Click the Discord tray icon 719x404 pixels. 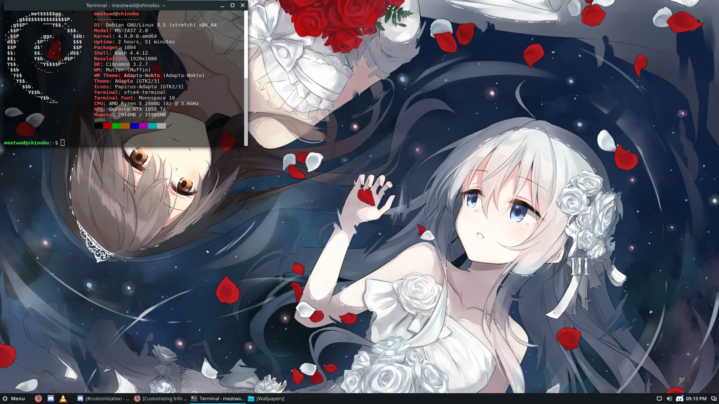pos(679,398)
